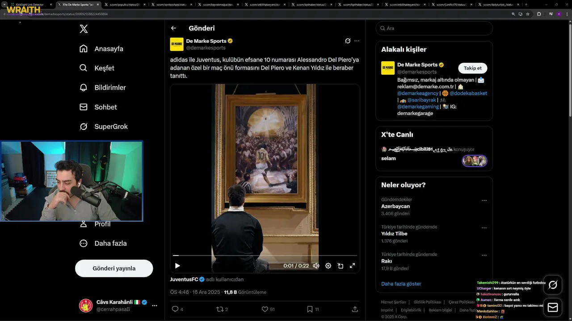Go back using the arrow beside Gönderi
The width and height of the screenshot is (572, 321).
[173, 28]
